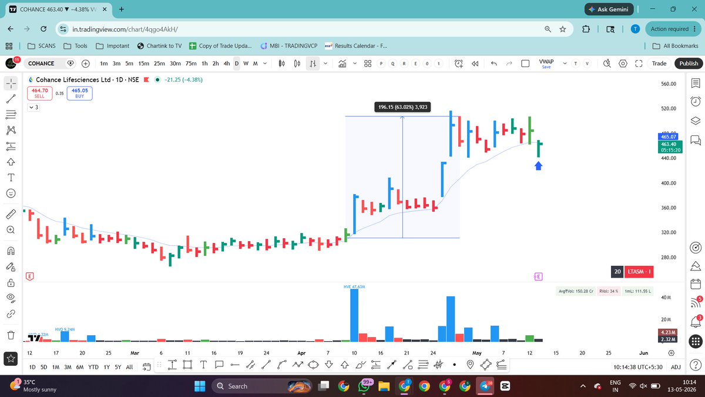Redo the last chart action
The width and height of the screenshot is (705, 397).
pyautogui.click(x=509, y=64)
